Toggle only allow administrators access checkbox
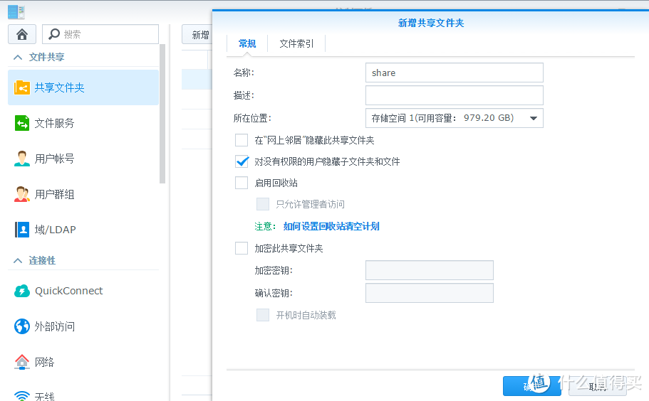The image size is (649, 401). [263, 204]
